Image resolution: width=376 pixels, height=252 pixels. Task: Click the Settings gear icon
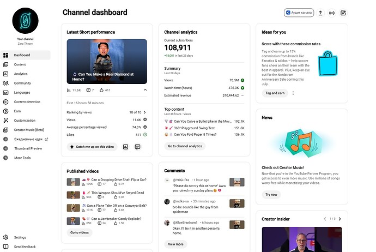pyautogui.click(x=6, y=237)
